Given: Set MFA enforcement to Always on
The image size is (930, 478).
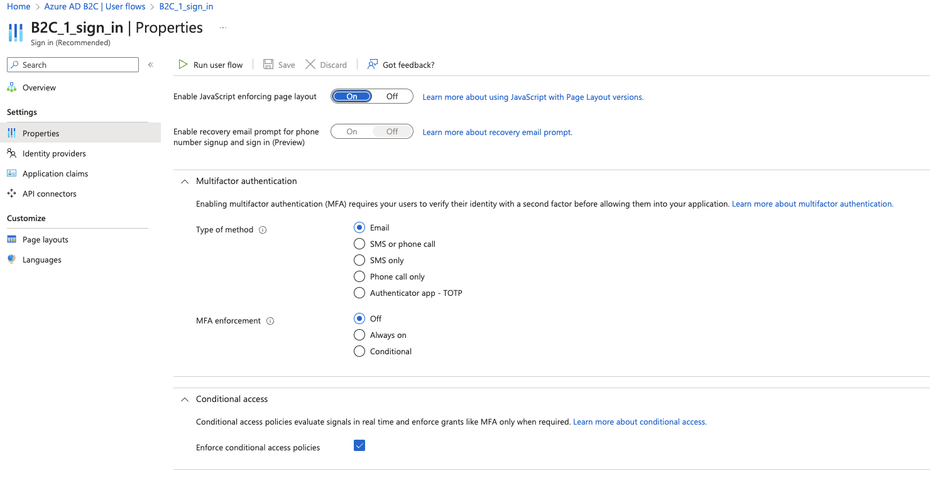Looking at the screenshot, I should [359, 335].
